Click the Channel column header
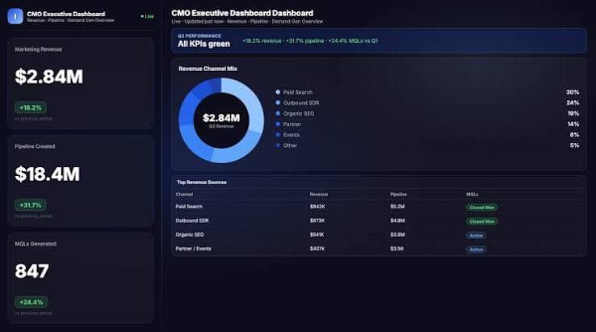 click(184, 195)
